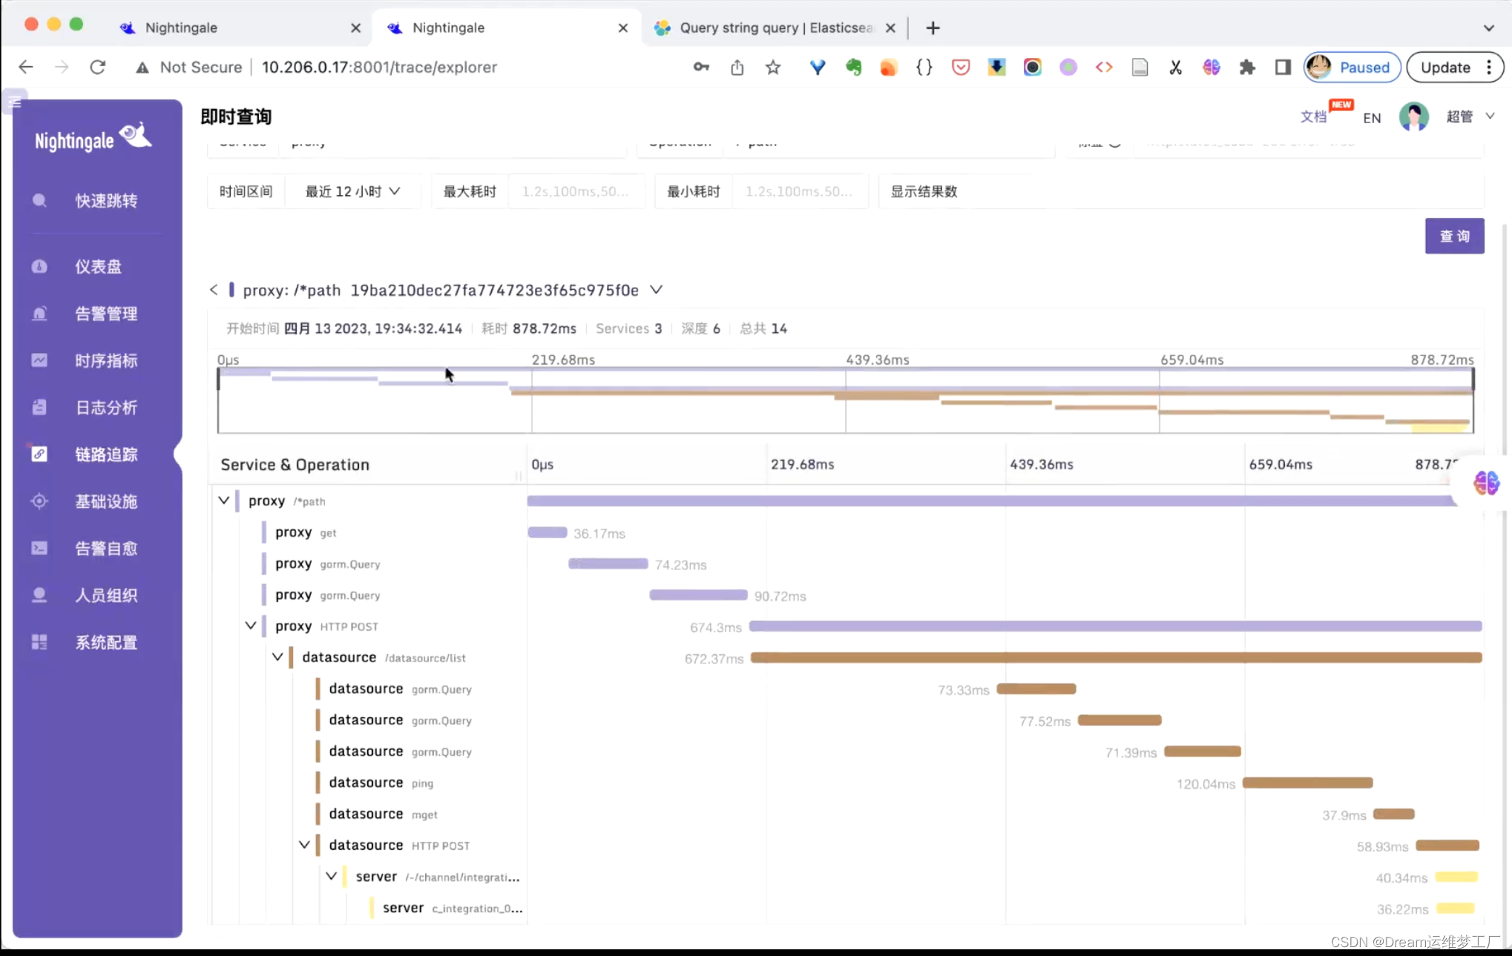
Task: Click the 最大耗时 max duration input field
Action: (x=575, y=191)
